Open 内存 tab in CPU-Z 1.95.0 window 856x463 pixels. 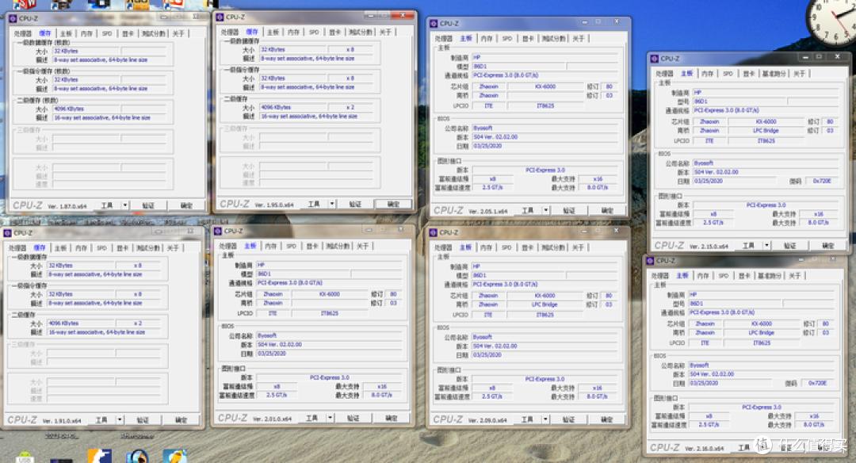(x=293, y=33)
